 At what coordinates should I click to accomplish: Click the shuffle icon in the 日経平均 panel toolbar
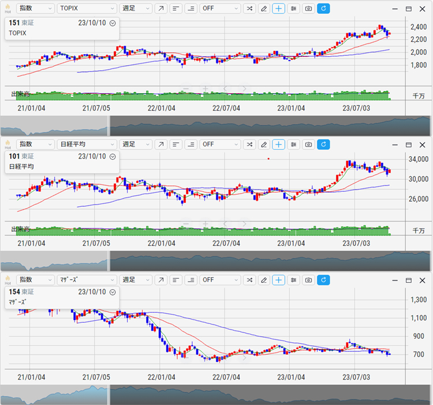(x=249, y=145)
